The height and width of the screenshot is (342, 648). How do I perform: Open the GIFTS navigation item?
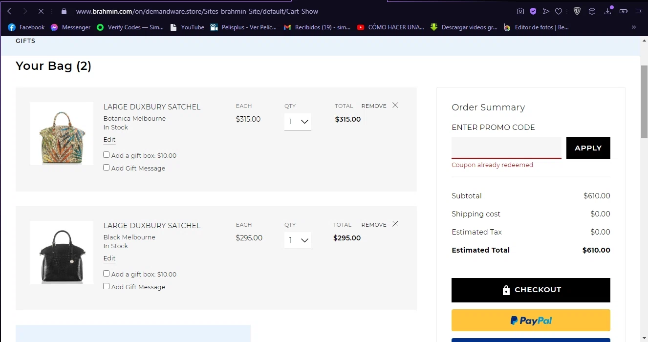coord(25,41)
